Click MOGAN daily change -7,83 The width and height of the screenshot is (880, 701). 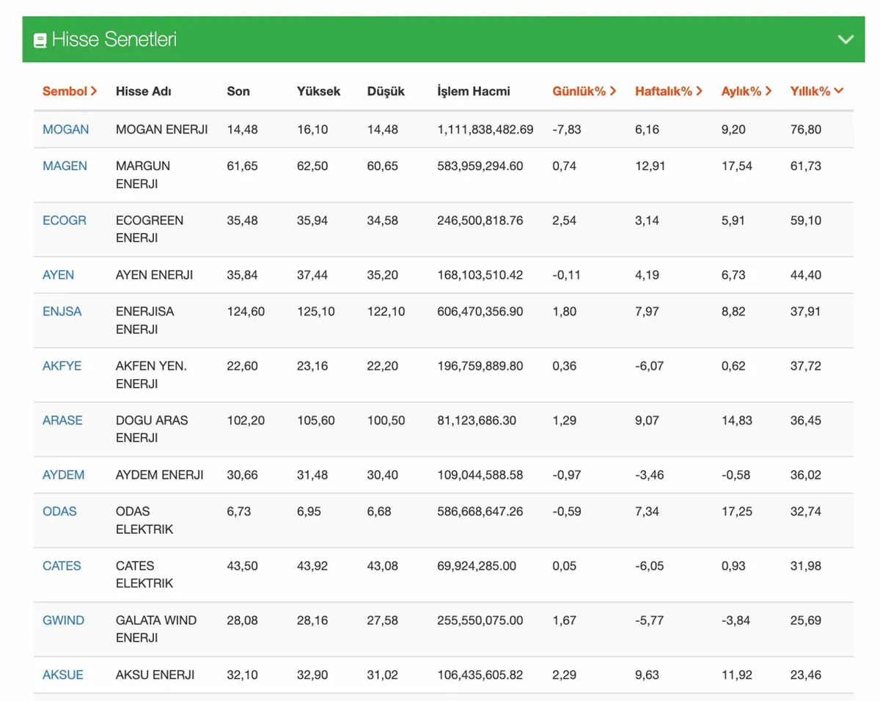(x=567, y=130)
